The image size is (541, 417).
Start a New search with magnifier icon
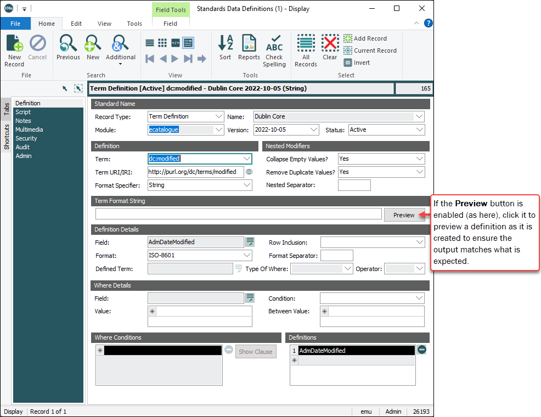[93, 47]
